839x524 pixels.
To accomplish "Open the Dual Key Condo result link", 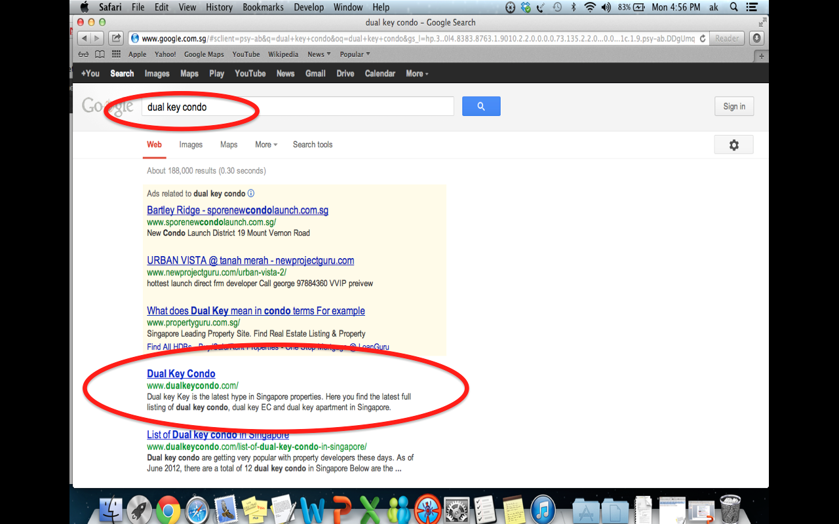I will [181, 374].
